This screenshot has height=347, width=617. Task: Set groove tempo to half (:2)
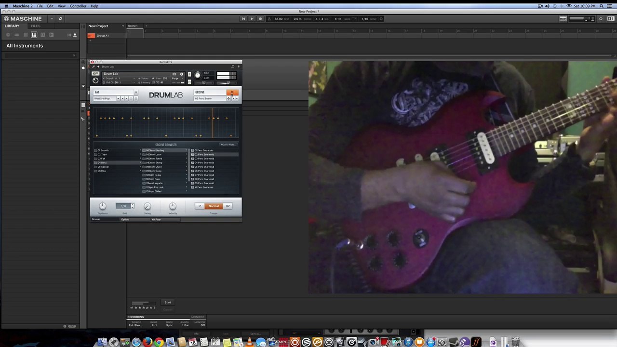[x=200, y=206]
